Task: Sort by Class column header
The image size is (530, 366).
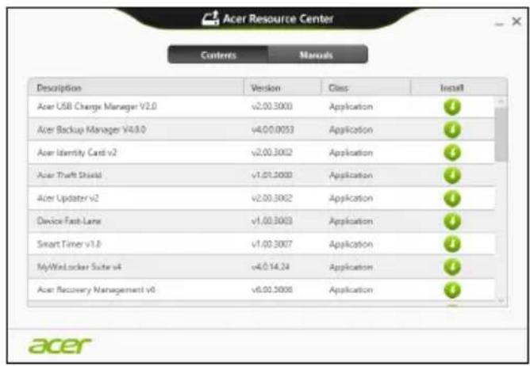Action: (366, 88)
